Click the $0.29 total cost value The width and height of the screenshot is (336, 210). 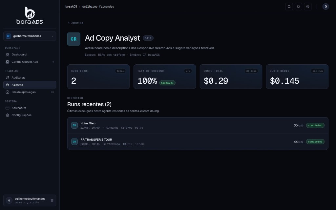coord(216,81)
